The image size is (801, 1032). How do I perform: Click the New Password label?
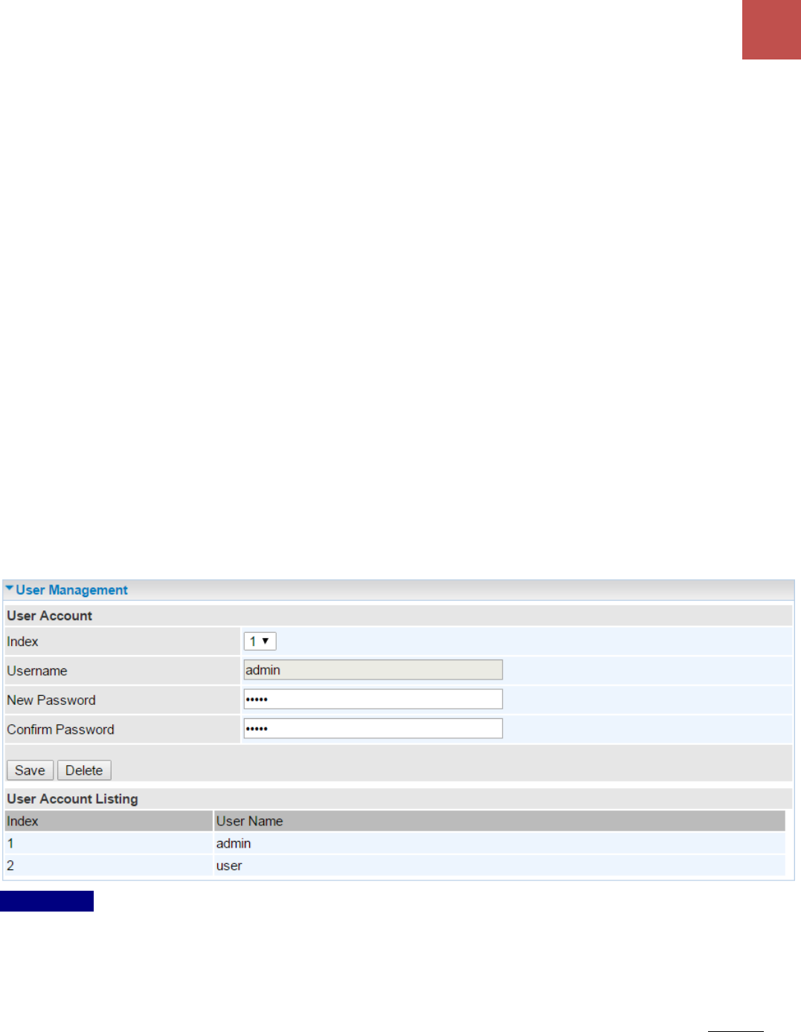point(51,700)
